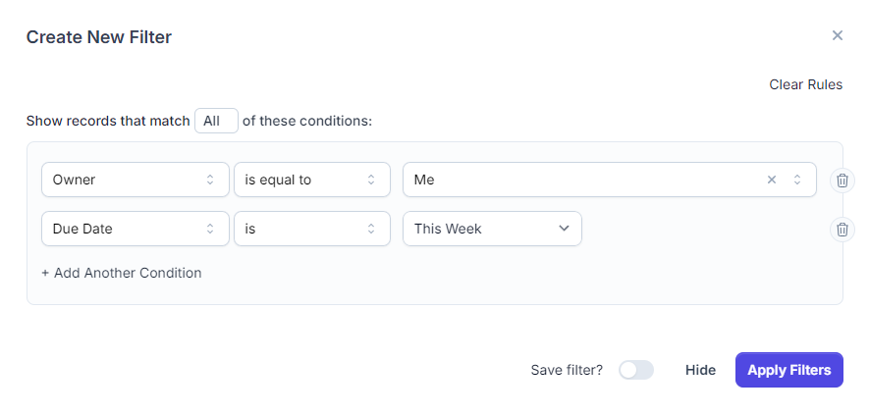Open the Due Date field selector
869x414 pixels.
click(136, 229)
